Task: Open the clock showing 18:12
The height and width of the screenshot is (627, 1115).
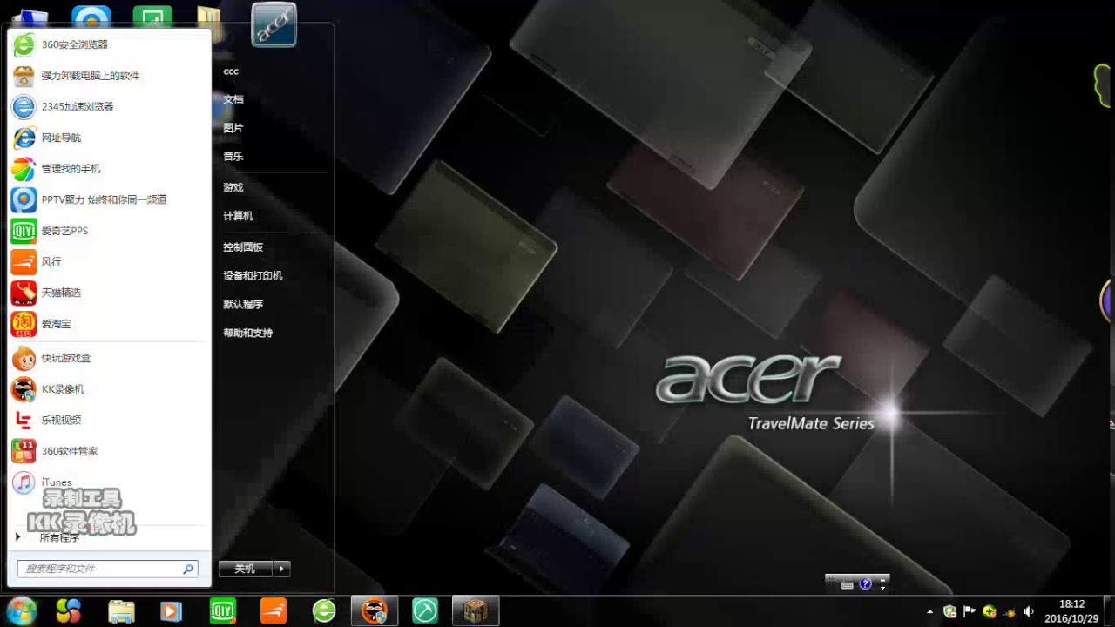Action: coord(1071,611)
